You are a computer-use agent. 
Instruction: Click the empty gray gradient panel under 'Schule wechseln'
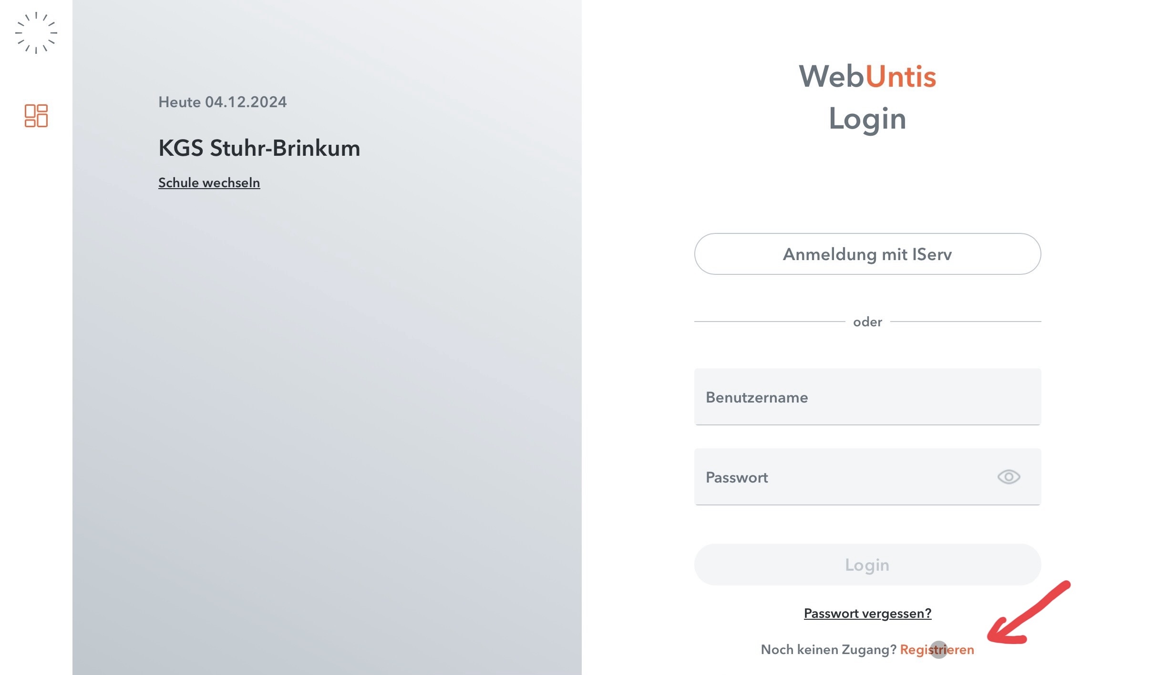tap(327, 429)
